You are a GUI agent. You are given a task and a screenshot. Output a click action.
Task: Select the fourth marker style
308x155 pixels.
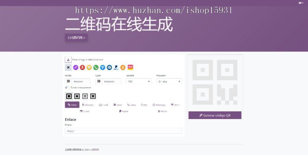(x=93, y=96)
